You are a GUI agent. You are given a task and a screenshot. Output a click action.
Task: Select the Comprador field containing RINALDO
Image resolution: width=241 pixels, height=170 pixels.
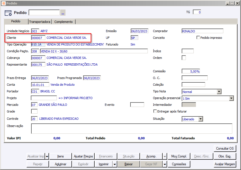point(202,31)
